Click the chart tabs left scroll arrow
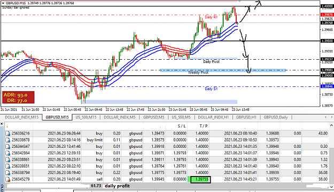 pyautogui.click(x=325, y=117)
